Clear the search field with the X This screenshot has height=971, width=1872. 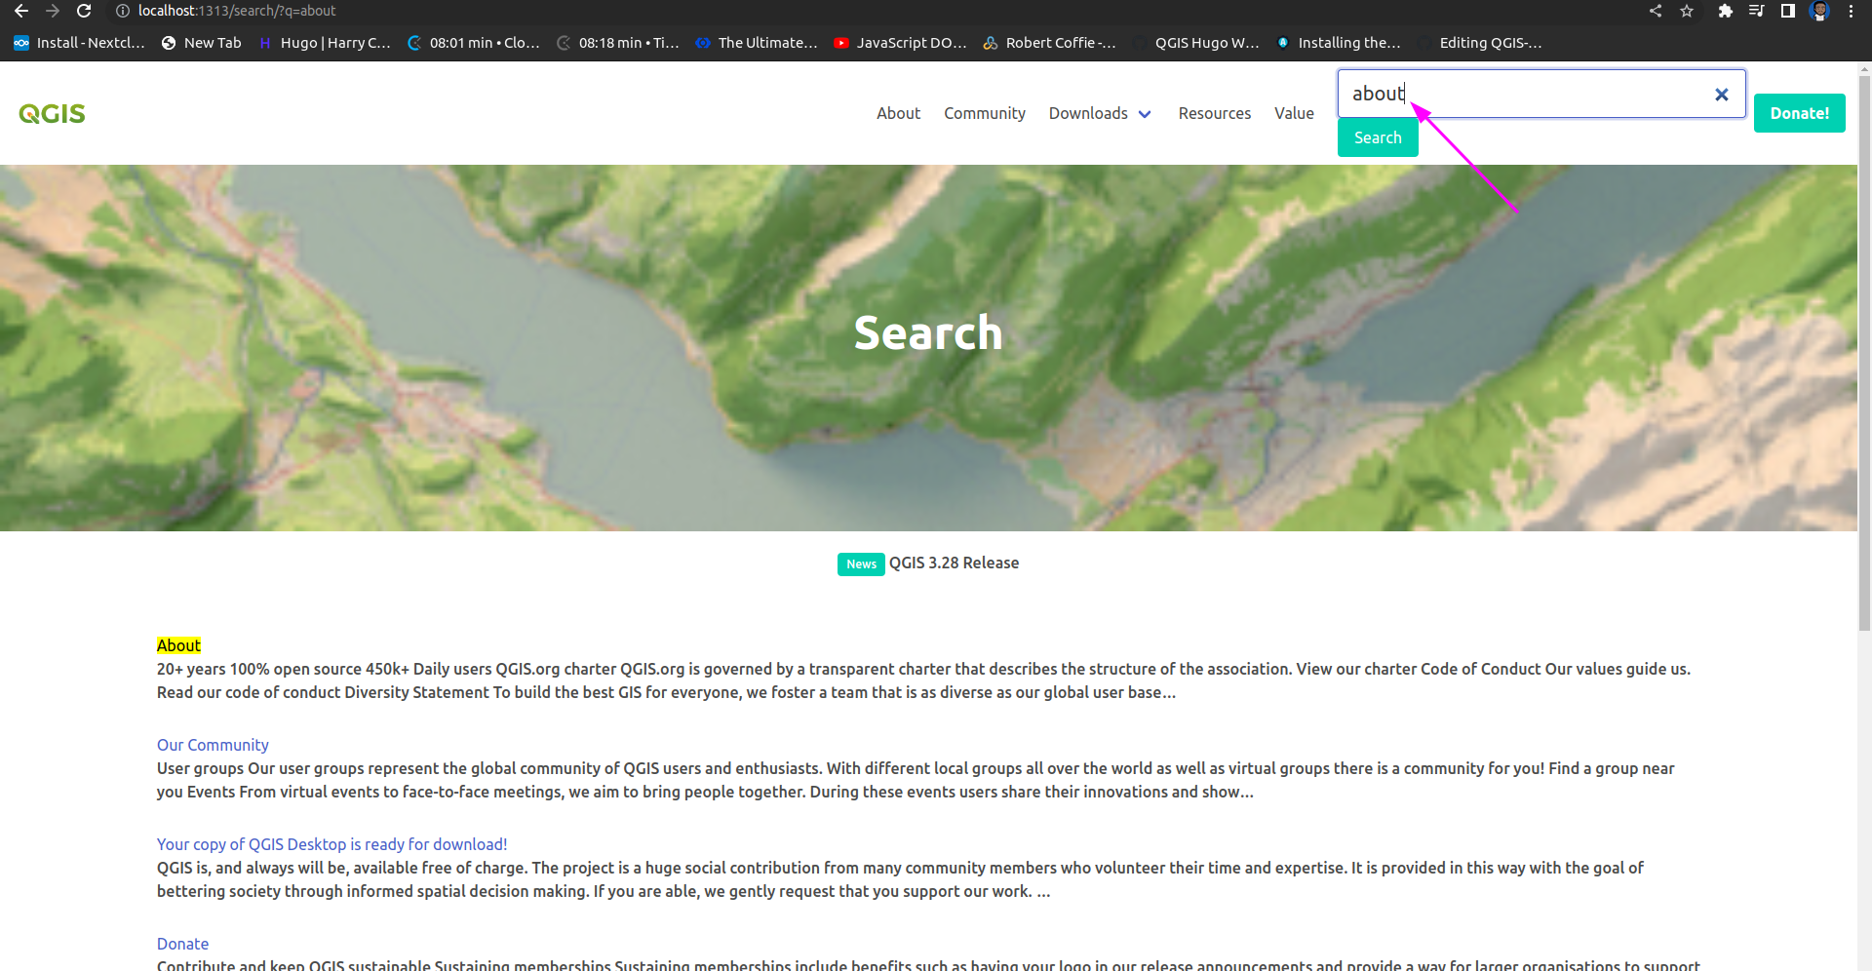tap(1721, 94)
